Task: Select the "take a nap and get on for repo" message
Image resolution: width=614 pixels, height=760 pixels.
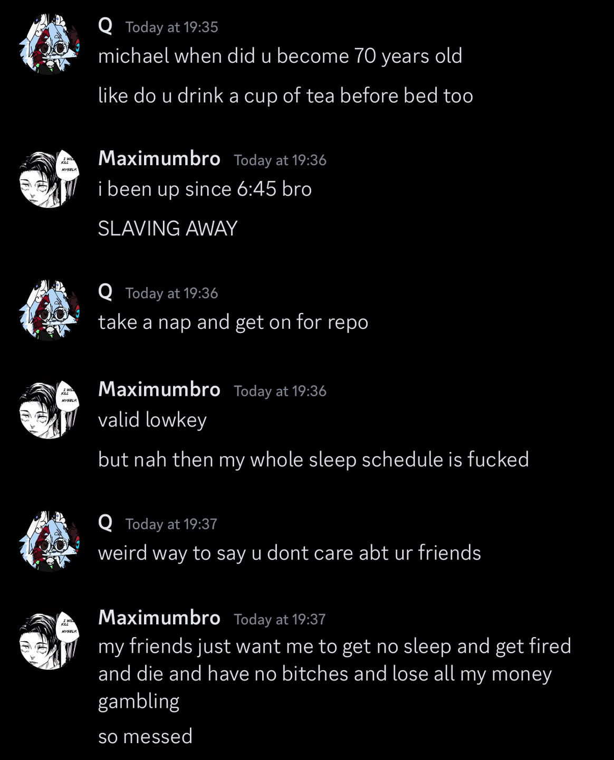Action: pyautogui.click(x=233, y=322)
